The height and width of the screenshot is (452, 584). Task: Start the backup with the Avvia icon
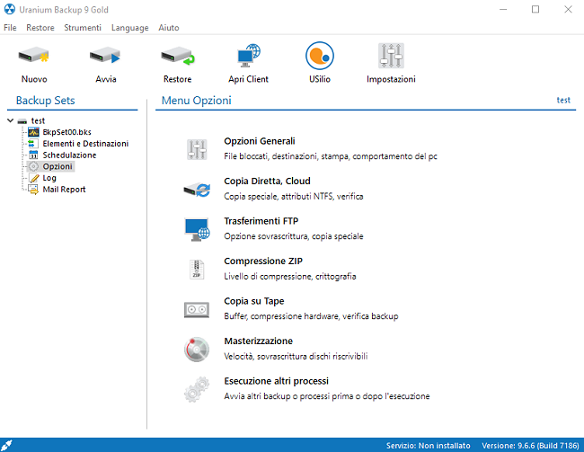tap(105, 56)
